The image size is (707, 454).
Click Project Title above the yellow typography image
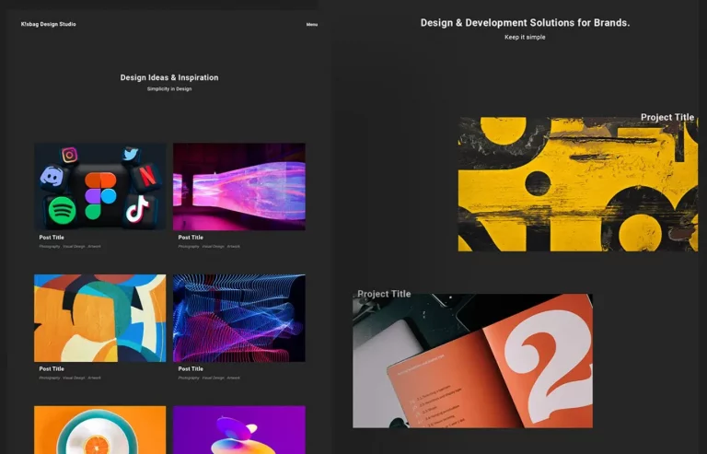click(x=667, y=117)
